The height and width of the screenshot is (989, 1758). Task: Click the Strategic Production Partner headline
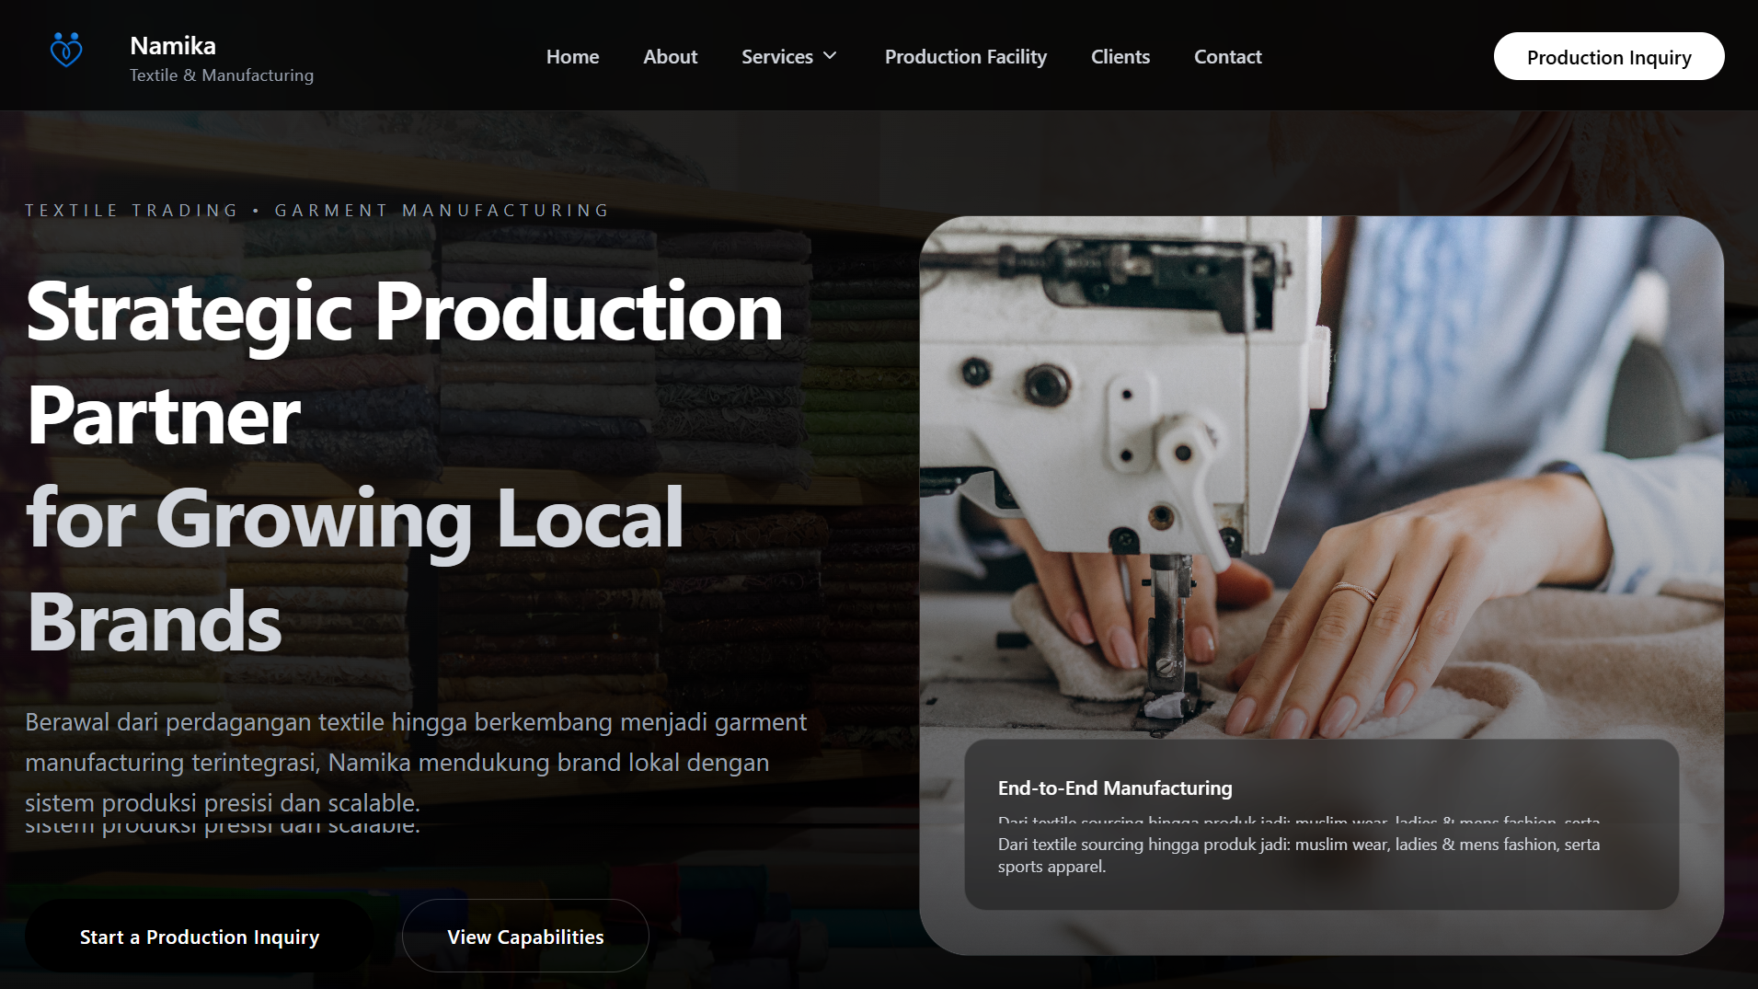pos(405,466)
